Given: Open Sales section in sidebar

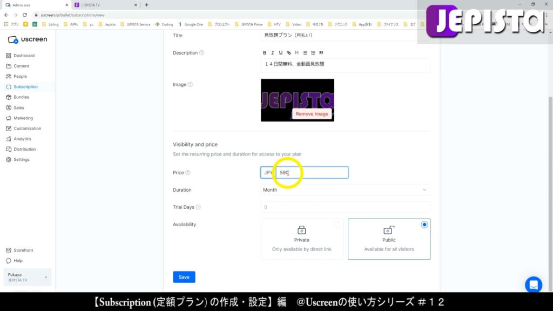Looking at the screenshot, I should click(x=15, y=107).
